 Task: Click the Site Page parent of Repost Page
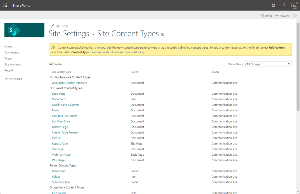click(137, 144)
